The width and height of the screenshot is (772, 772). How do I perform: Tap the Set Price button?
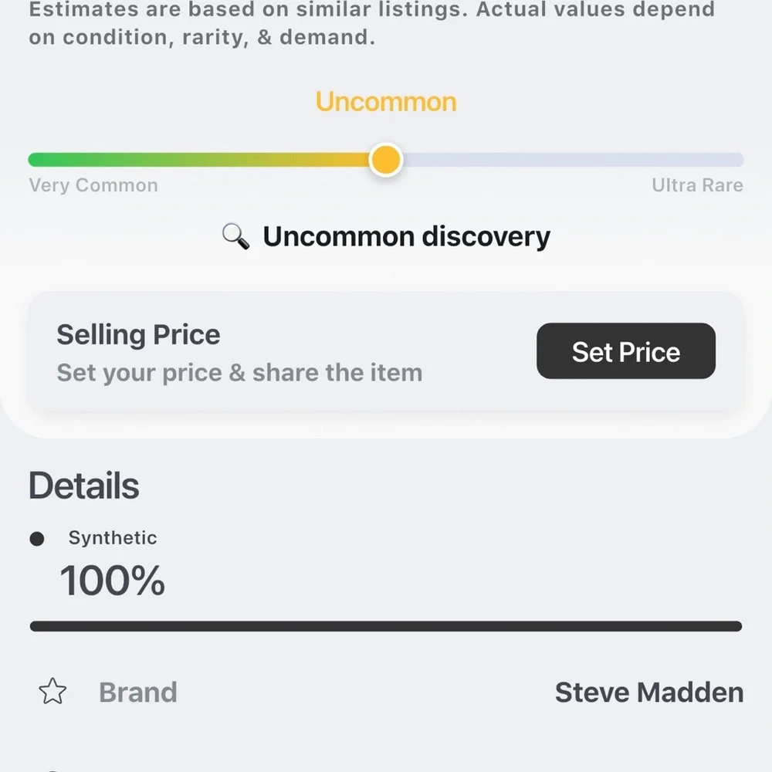click(x=626, y=351)
